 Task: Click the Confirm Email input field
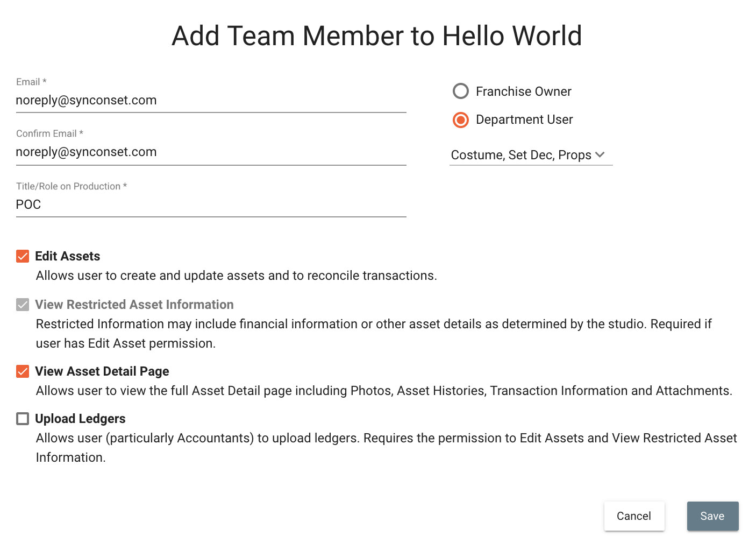[x=211, y=152]
